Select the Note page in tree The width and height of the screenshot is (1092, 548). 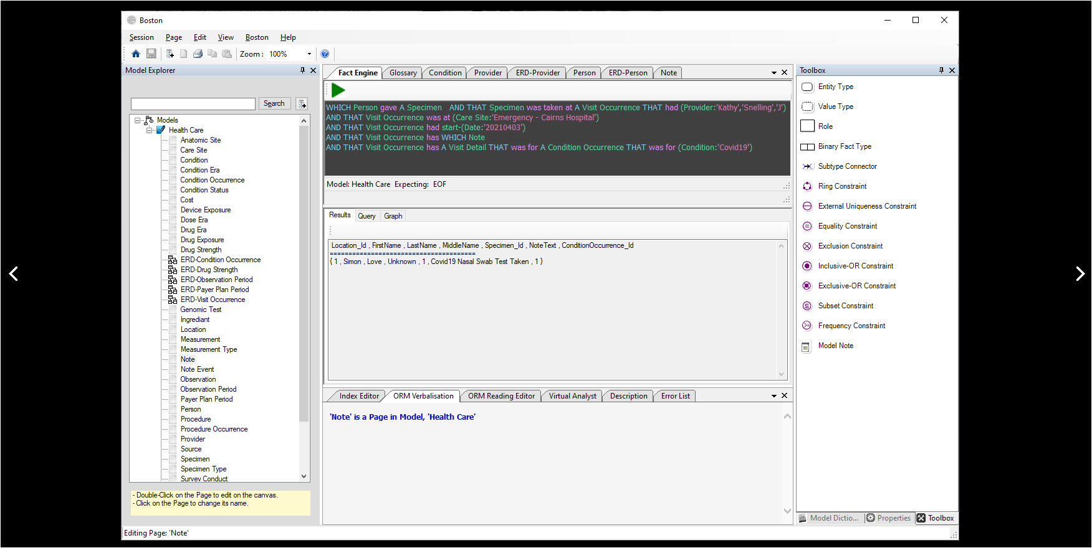click(188, 359)
